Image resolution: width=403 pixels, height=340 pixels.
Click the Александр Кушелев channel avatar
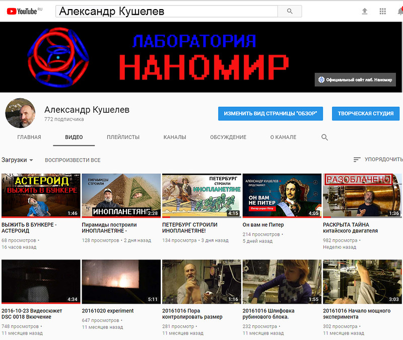tap(20, 113)
